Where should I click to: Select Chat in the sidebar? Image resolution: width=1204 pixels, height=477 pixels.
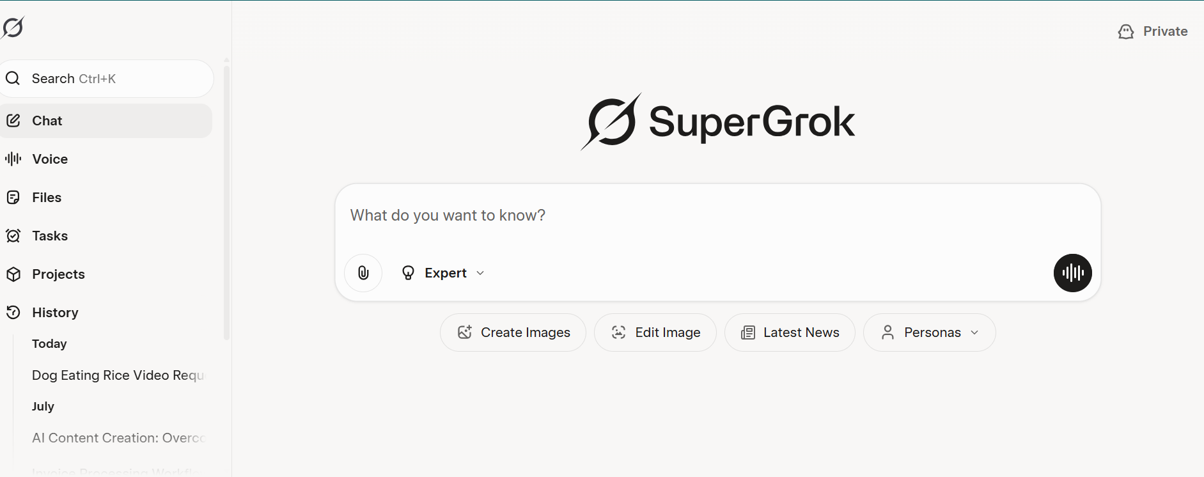point(47,121)
